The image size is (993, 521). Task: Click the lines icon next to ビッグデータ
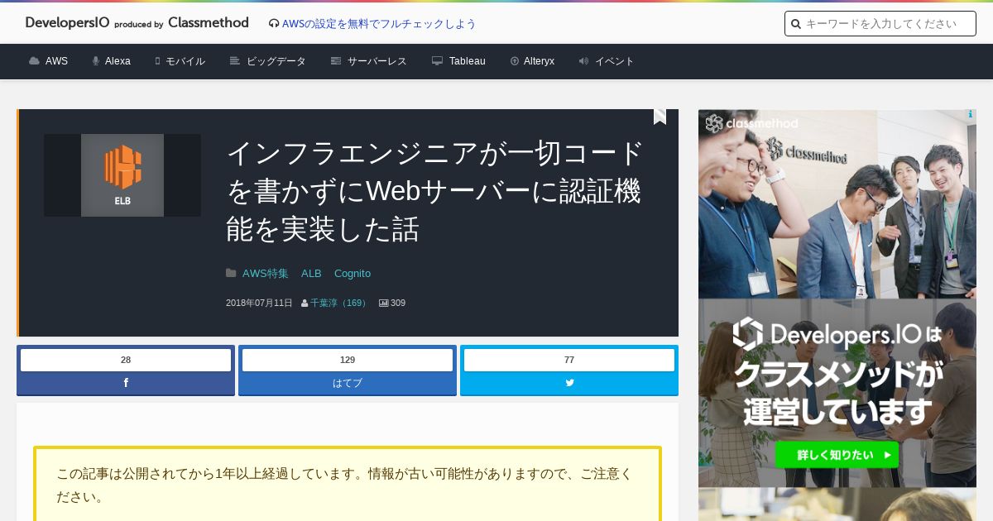[235, 61]
